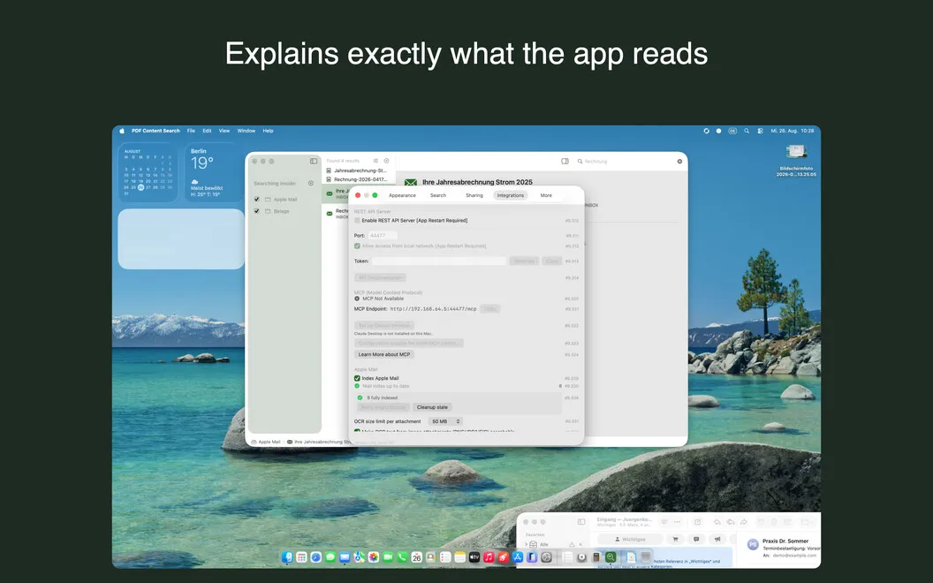Switch to the Search settings tab
The width and height of the screenshot is (933, 583).
[x=438, y=195]
